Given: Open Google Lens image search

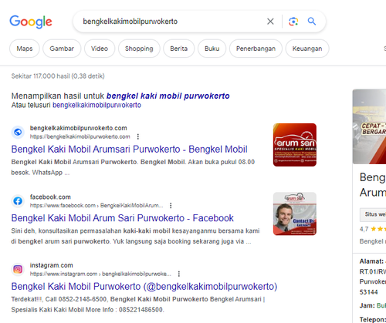Looking at the screenshot, I should (293, 22).
